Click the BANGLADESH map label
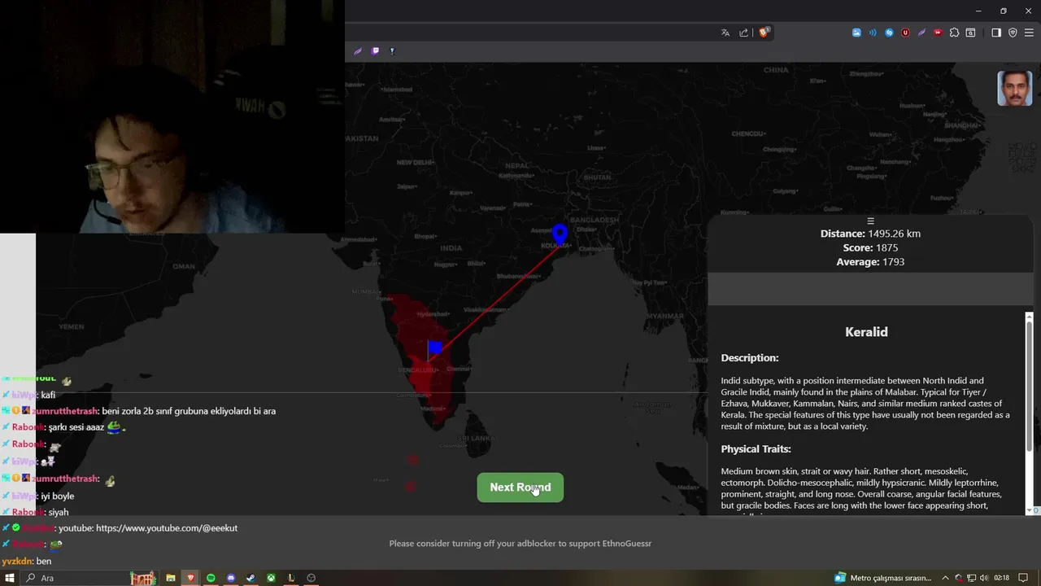This screenshot has height=586, width=1041. (595, 220)
